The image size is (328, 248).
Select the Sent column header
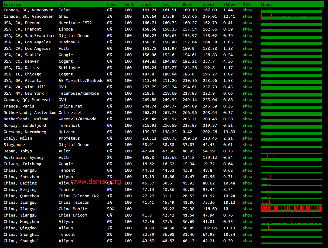129,4
